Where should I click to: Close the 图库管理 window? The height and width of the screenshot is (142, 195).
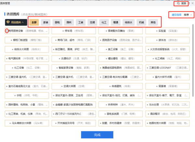click(x=192, y=3)
